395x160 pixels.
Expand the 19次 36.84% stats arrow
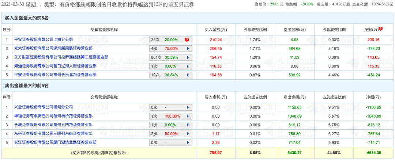[x=188, y=75]
